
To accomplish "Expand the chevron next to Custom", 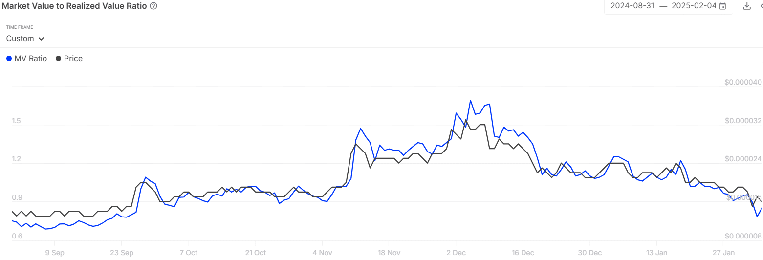I will point(41,39).
